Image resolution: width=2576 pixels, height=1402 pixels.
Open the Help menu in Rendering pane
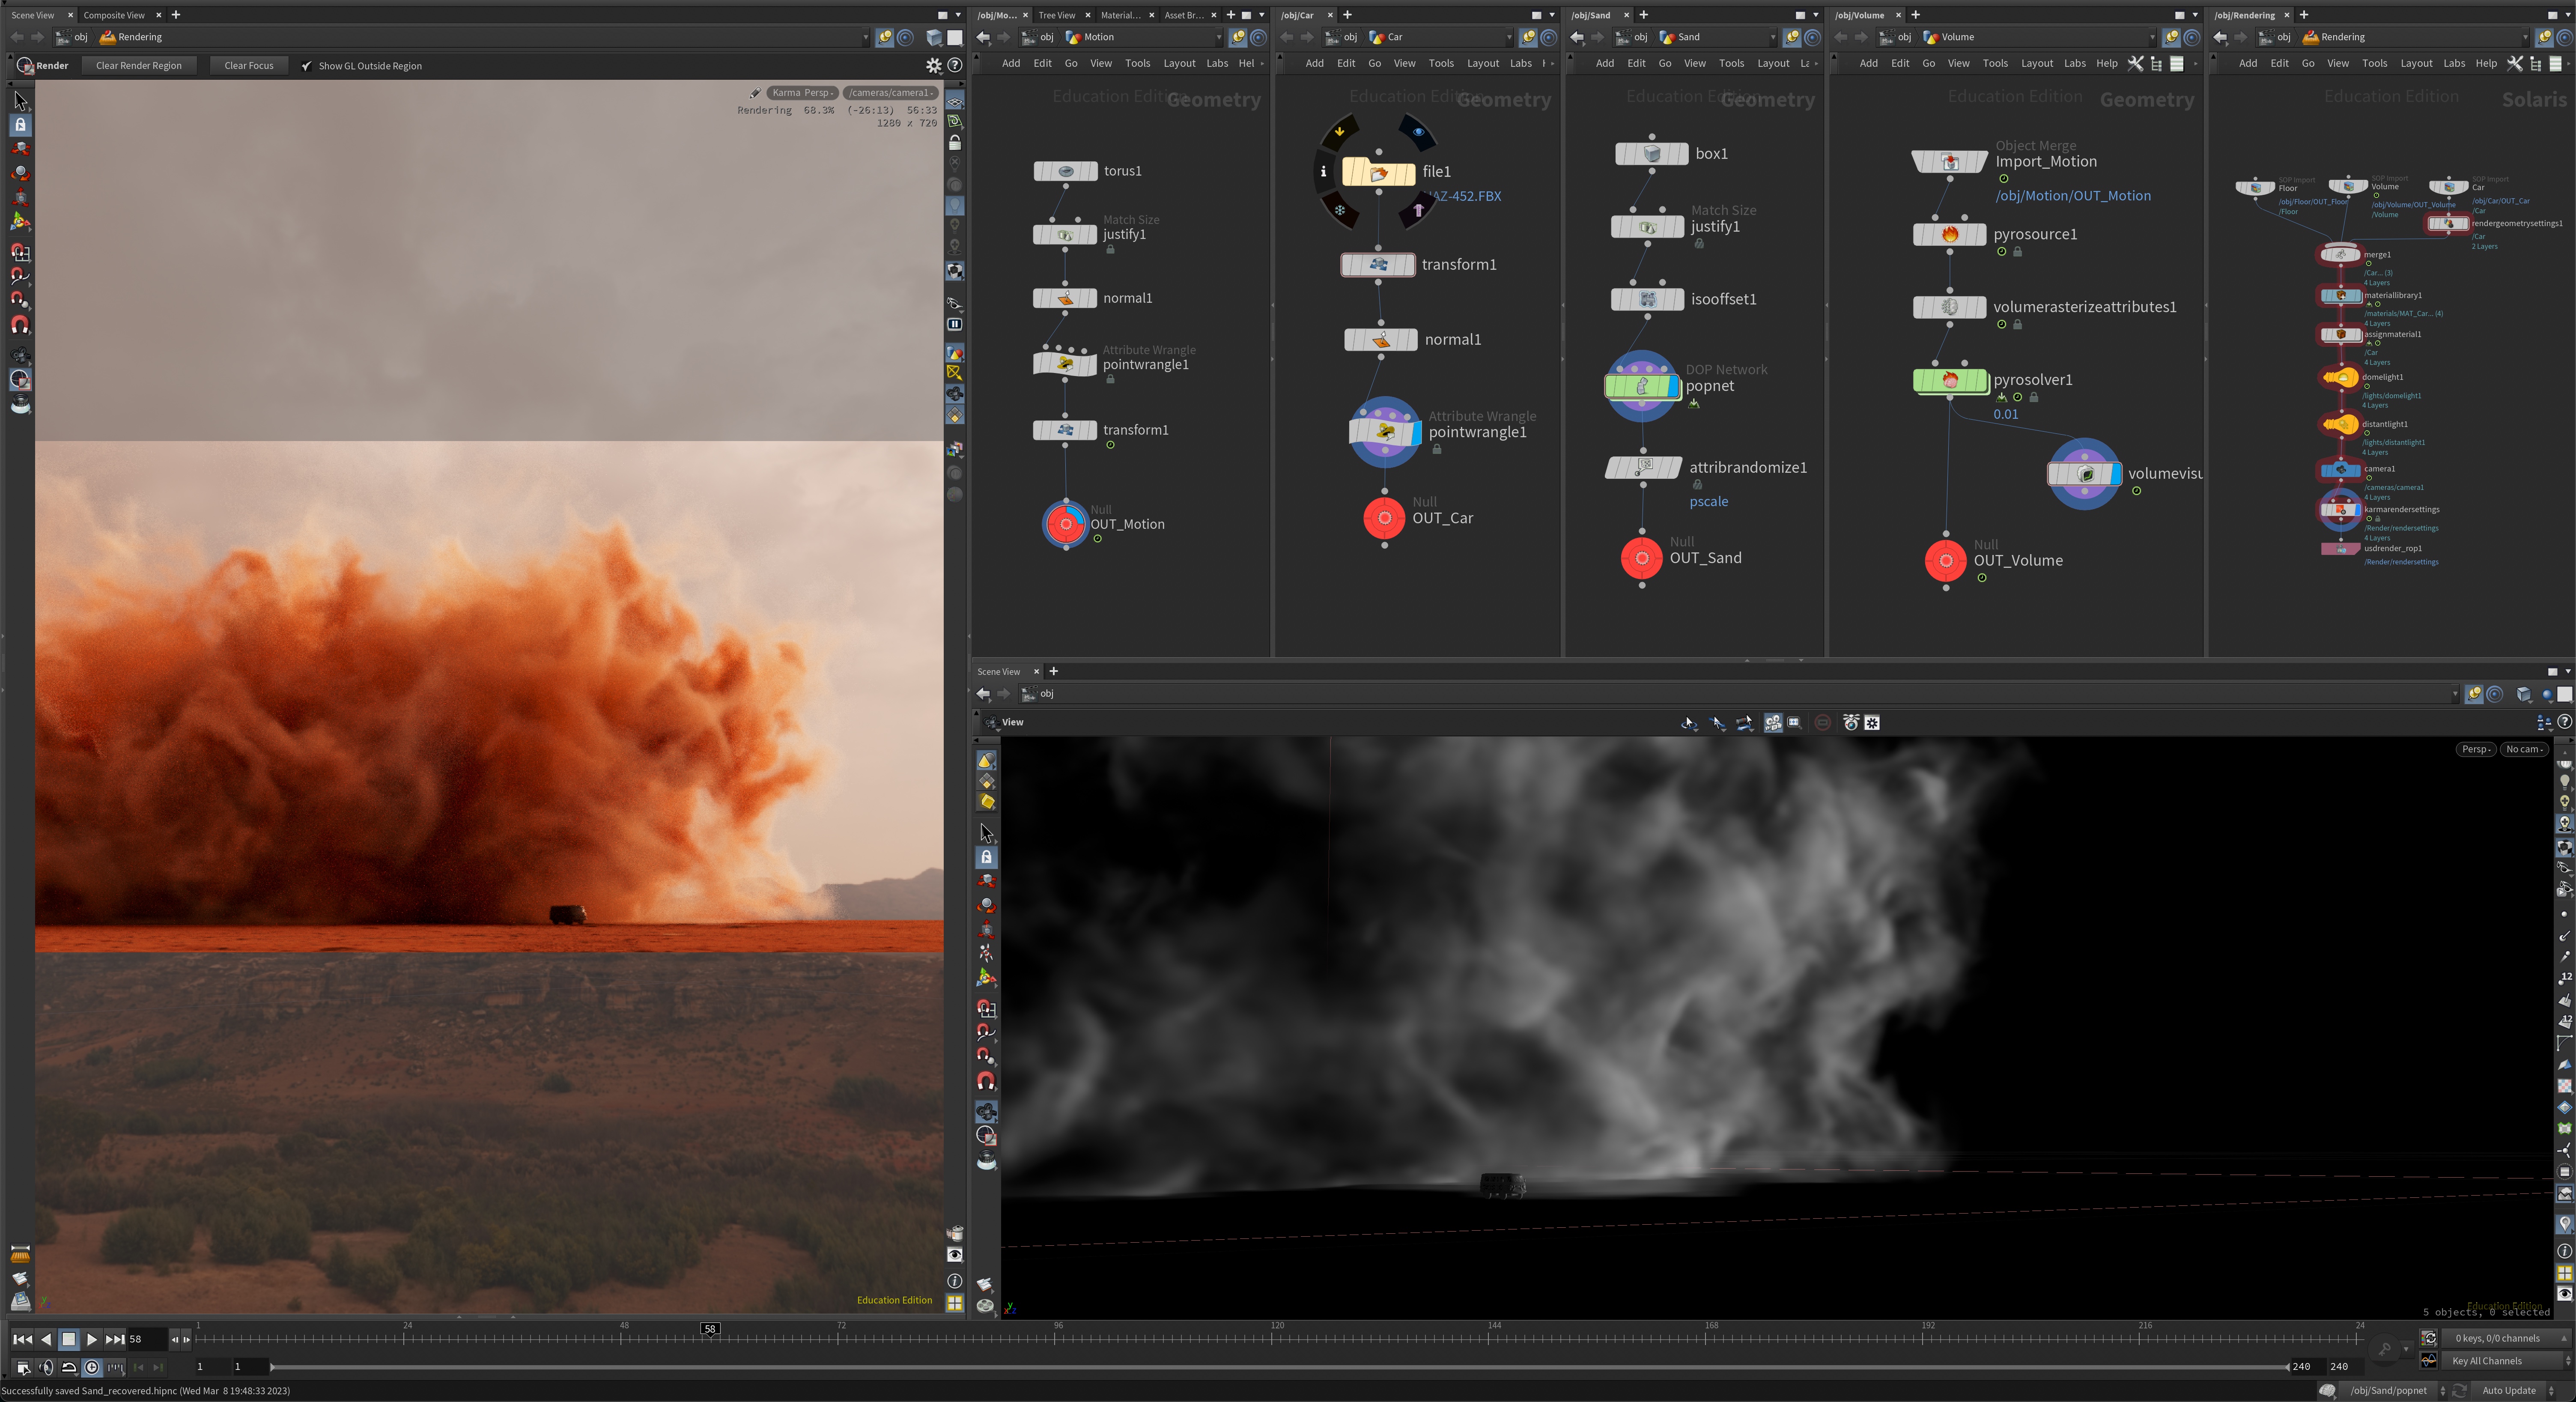2486,63
